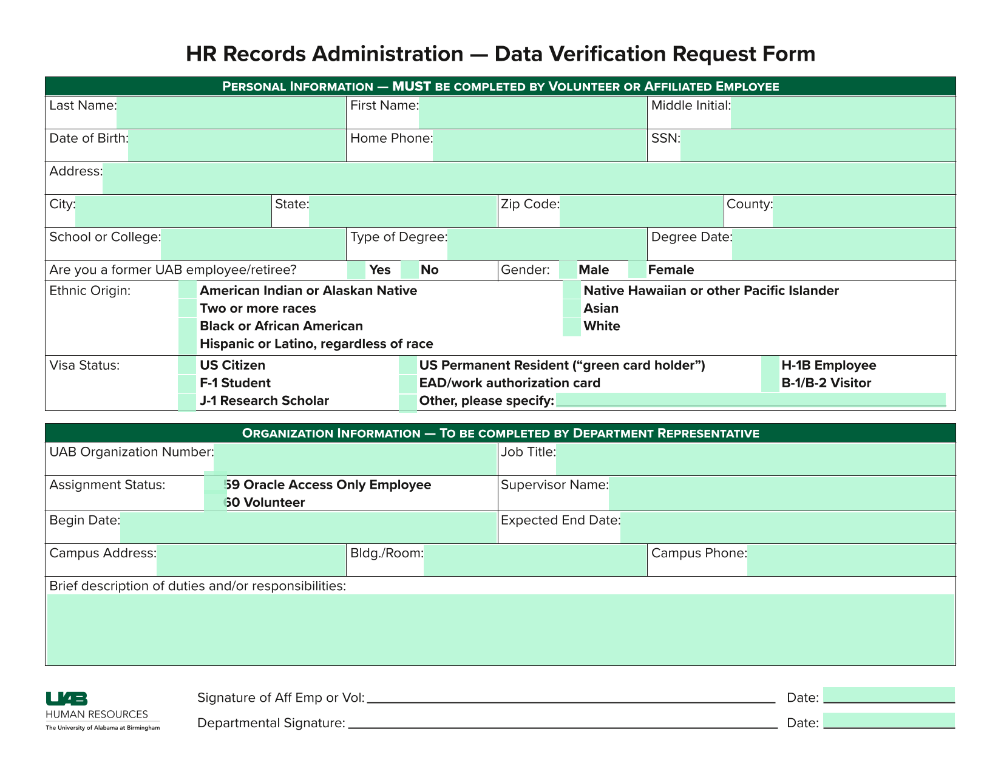This screenshot has height=774, width=1001.
Task: Click the UAB Human Resources logo
Action: 103,711
